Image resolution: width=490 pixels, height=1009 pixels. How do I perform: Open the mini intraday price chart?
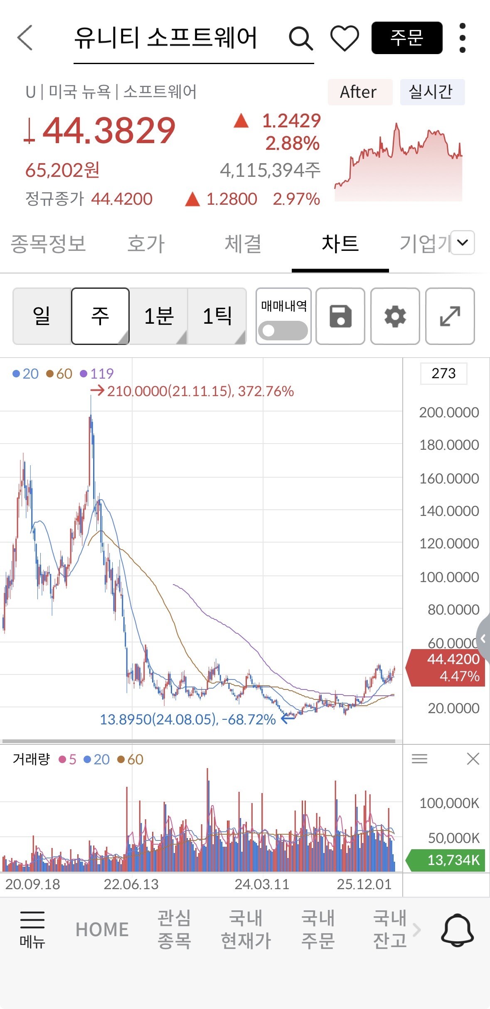click(x=399, y=161)
